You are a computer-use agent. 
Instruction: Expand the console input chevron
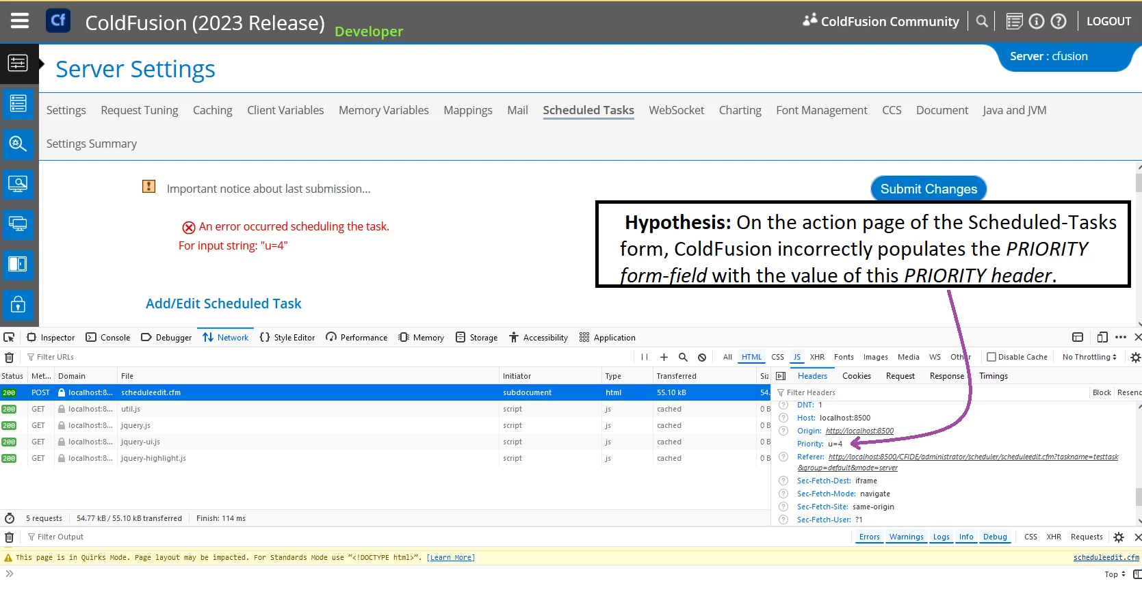[10, 574]
